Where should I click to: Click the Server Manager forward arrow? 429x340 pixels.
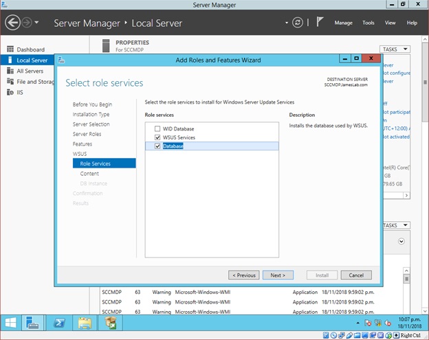(27, 23)
